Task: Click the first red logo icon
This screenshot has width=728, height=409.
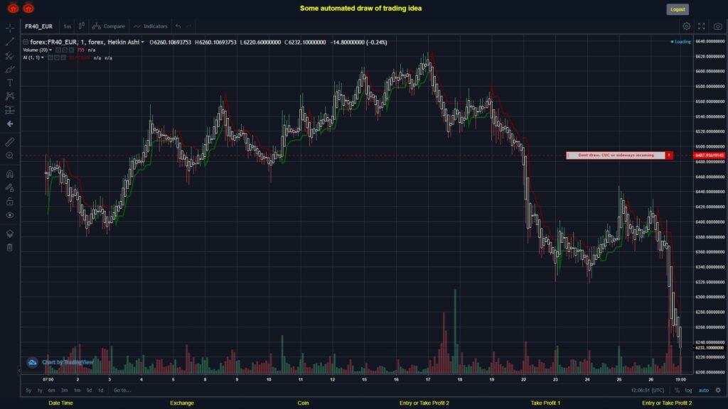Action: point(13,8)
